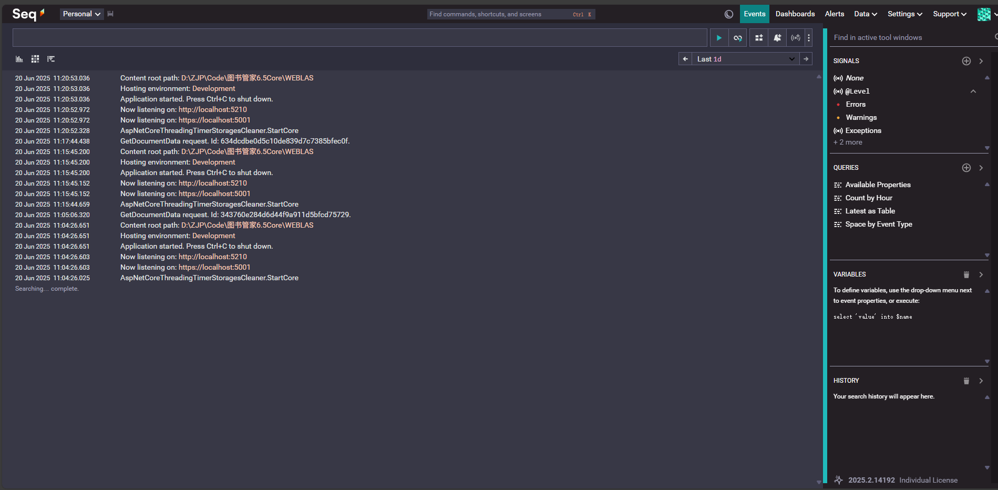
Task: Open the Data menu
Action: [866, 14]
